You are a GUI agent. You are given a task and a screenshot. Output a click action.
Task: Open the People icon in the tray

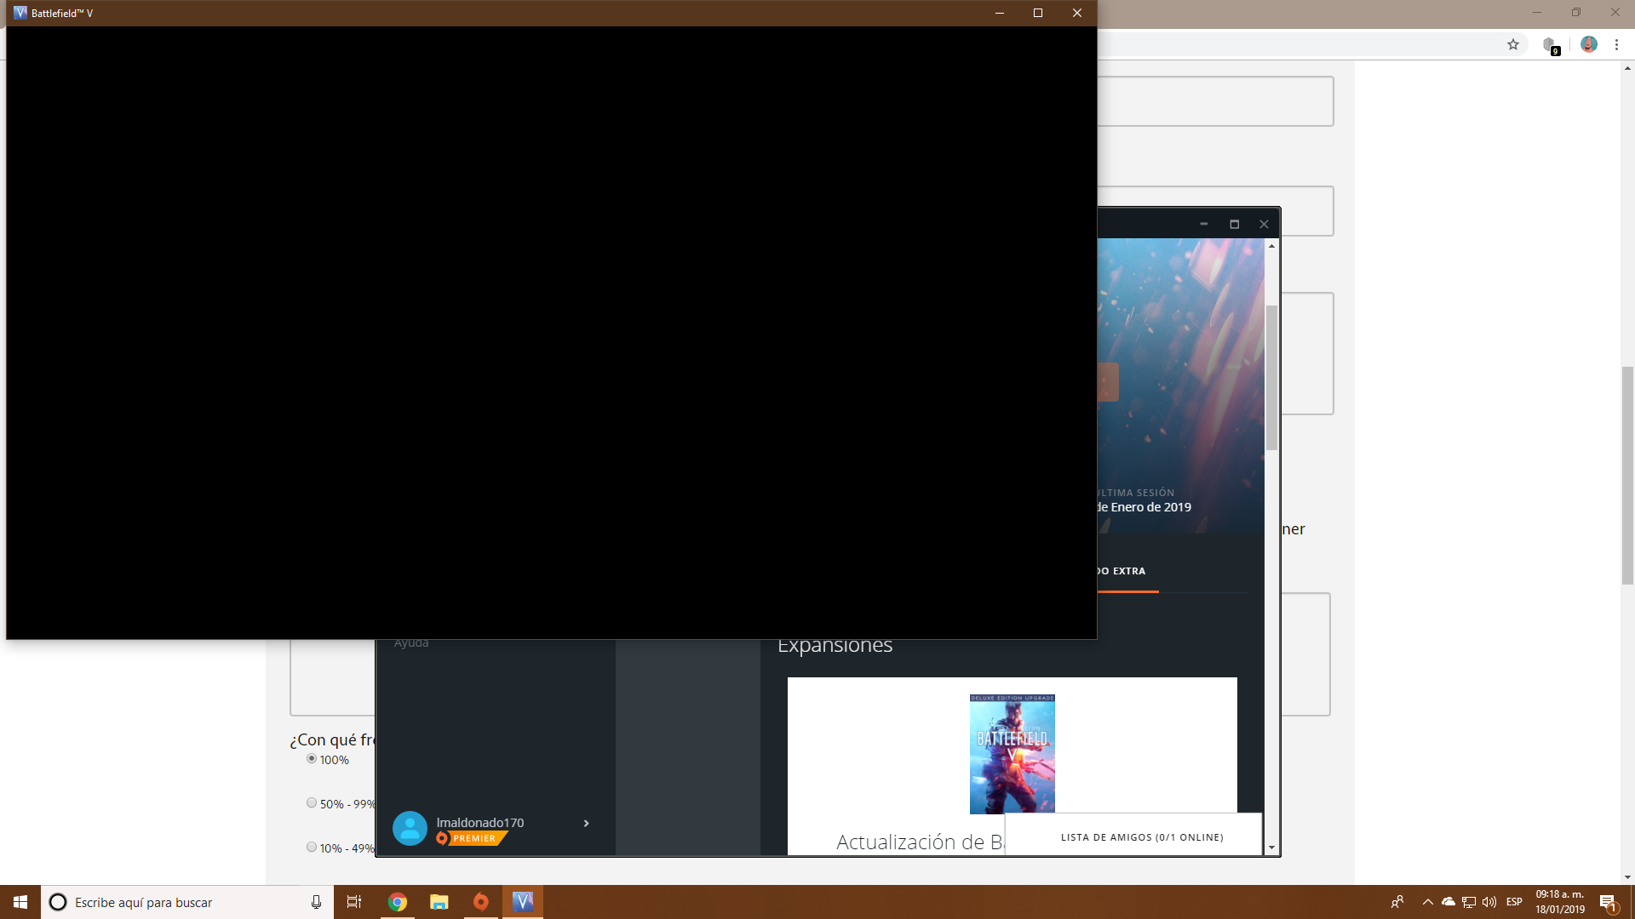click(x=1397, y=902)
